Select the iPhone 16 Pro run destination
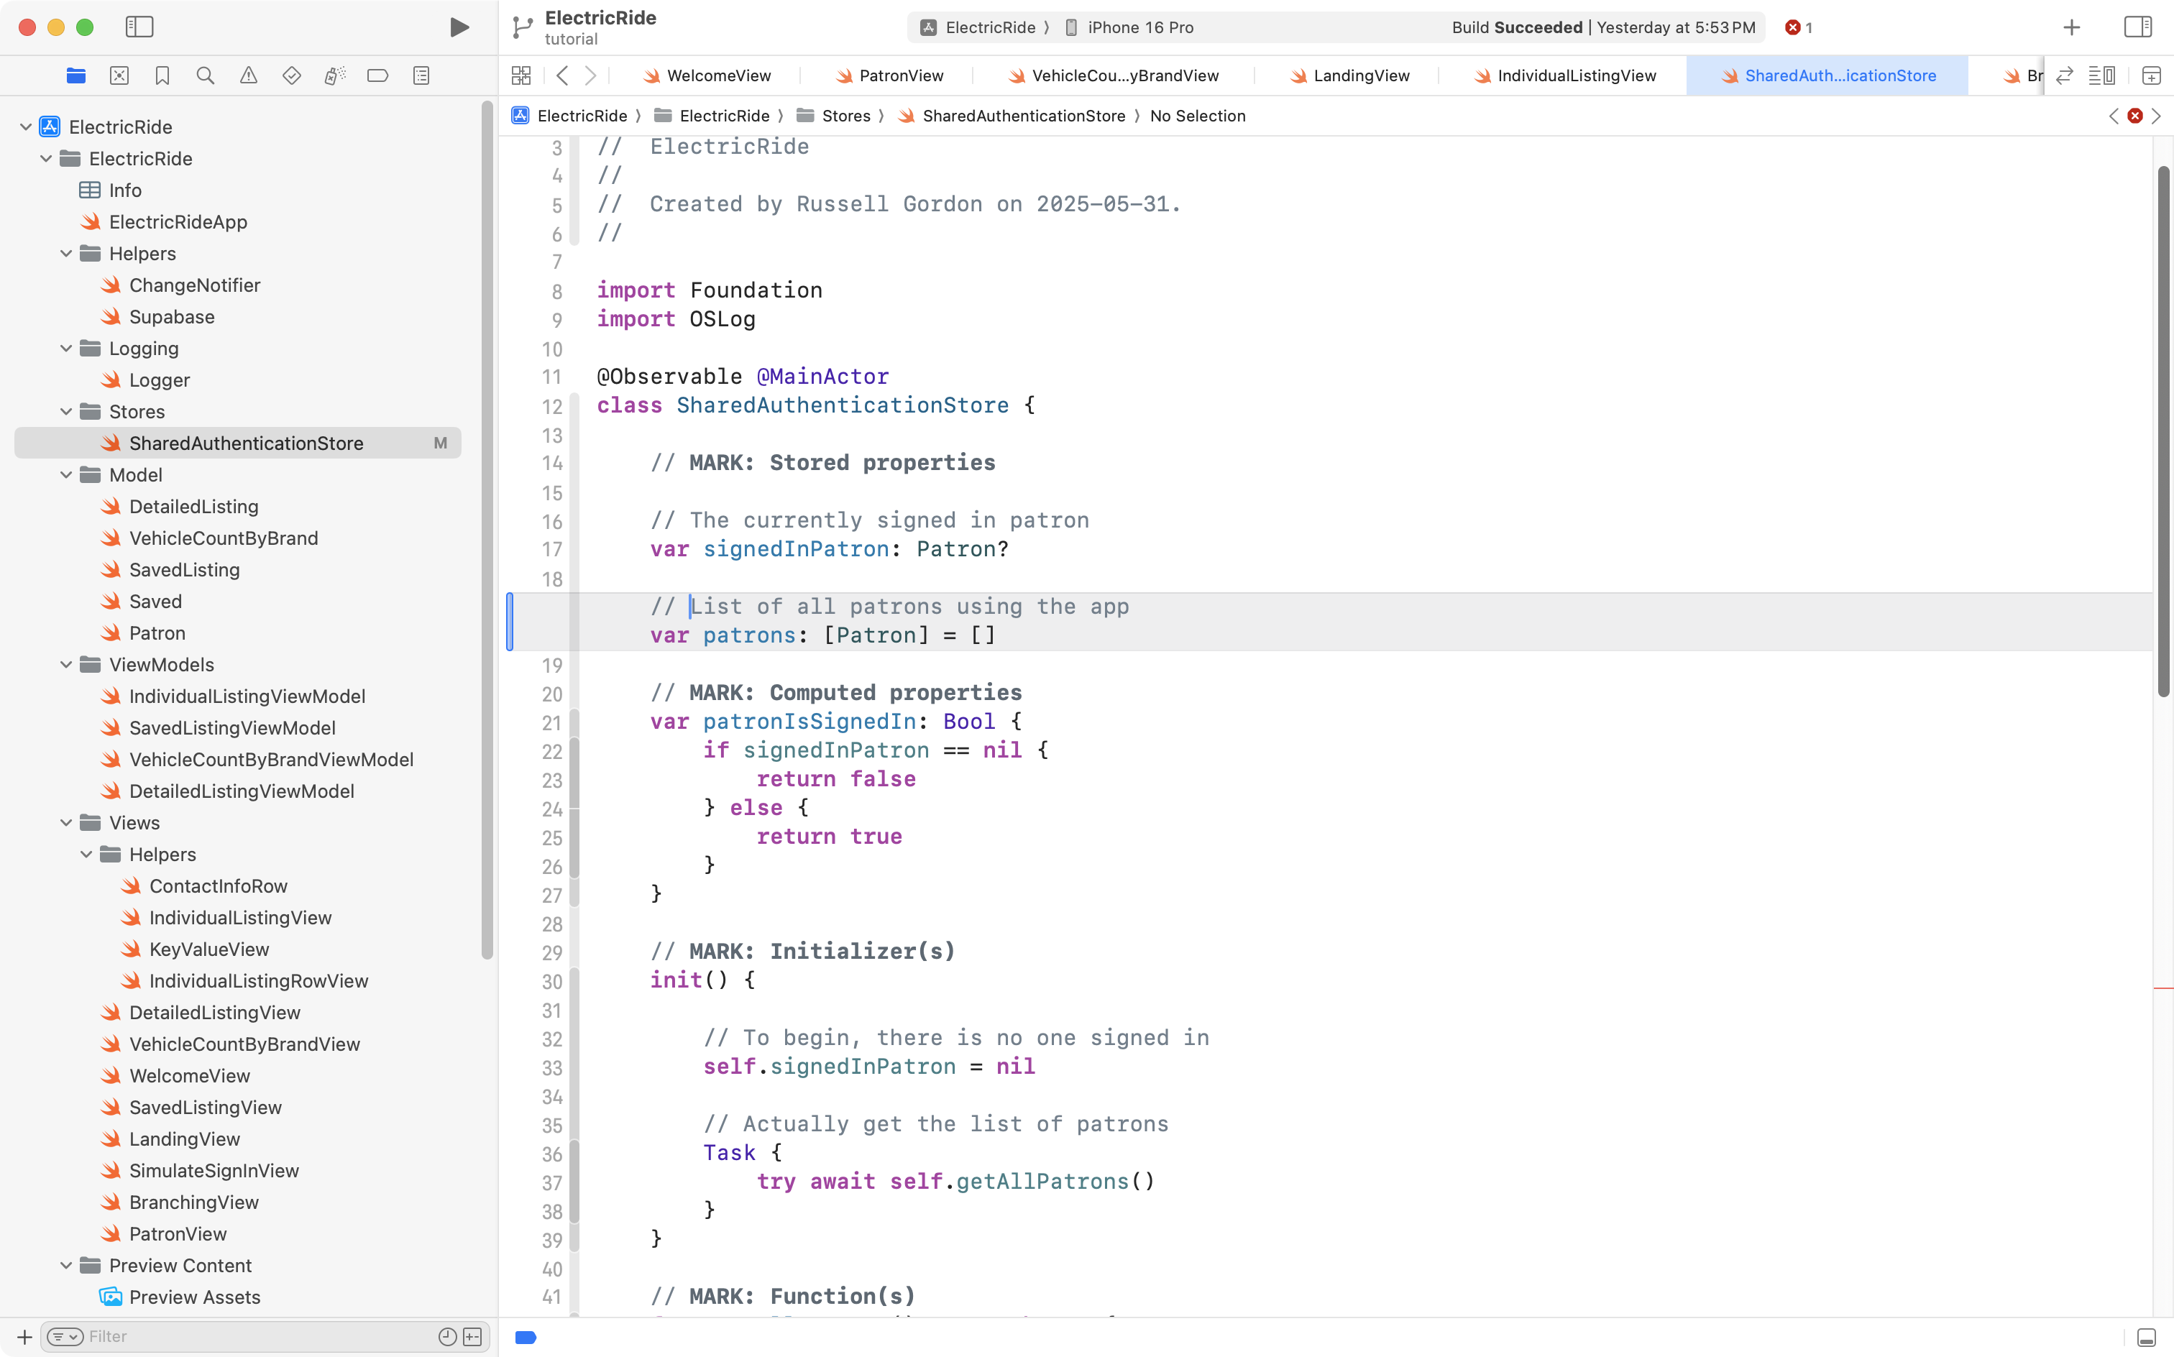The image size is (2174, 1357). [1139, 27]
